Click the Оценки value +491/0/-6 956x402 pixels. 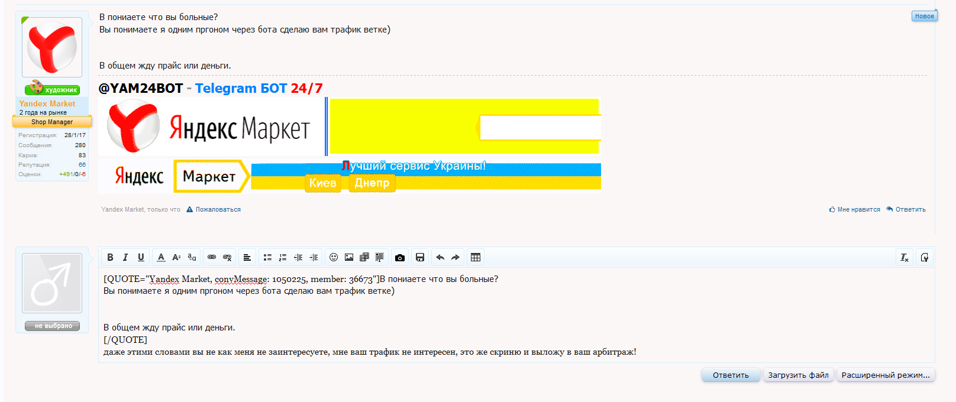72,174
